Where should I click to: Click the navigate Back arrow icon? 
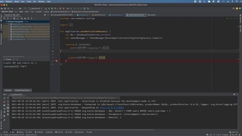[x=12, y=8]
